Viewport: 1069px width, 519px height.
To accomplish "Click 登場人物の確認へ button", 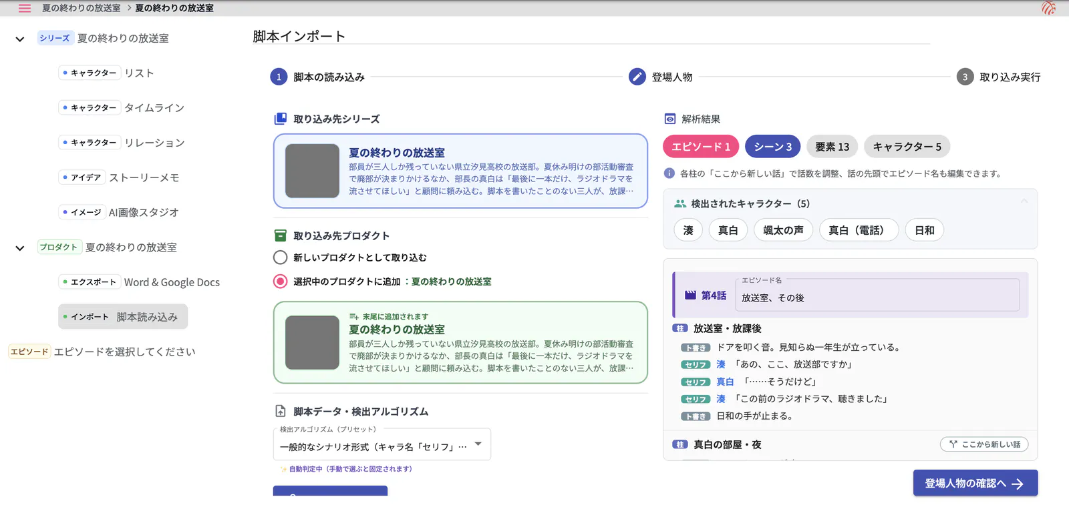I will click(x=975, y=483).
